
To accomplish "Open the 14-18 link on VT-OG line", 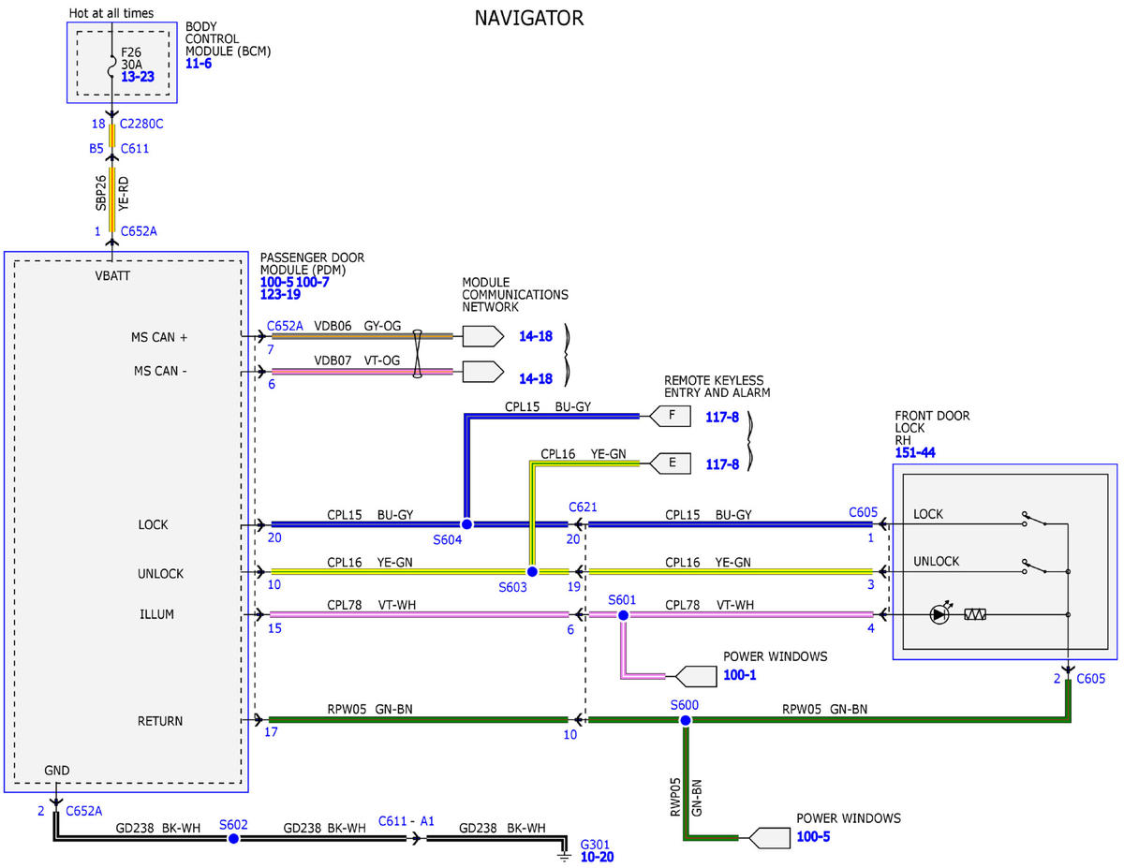I will [536, 379].
